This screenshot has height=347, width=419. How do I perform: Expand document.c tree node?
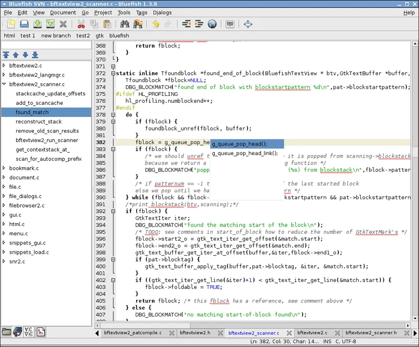[4, 177]
